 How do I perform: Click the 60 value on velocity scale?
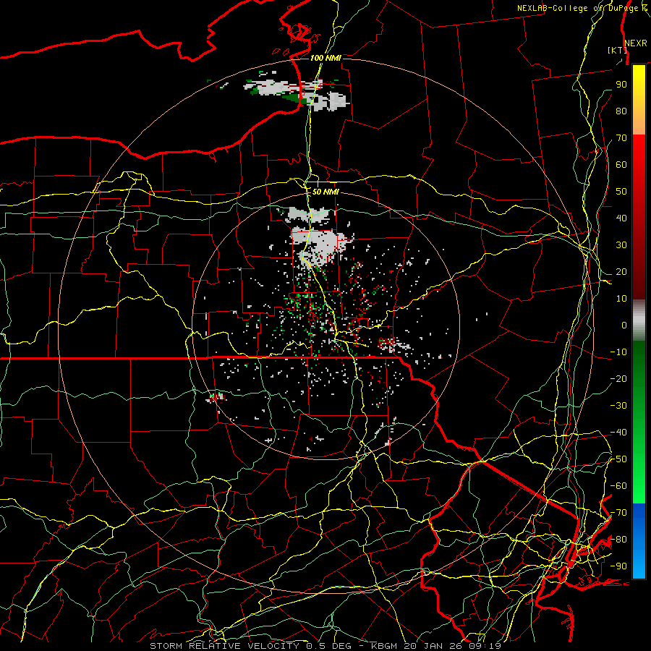(x=621, y=164)
